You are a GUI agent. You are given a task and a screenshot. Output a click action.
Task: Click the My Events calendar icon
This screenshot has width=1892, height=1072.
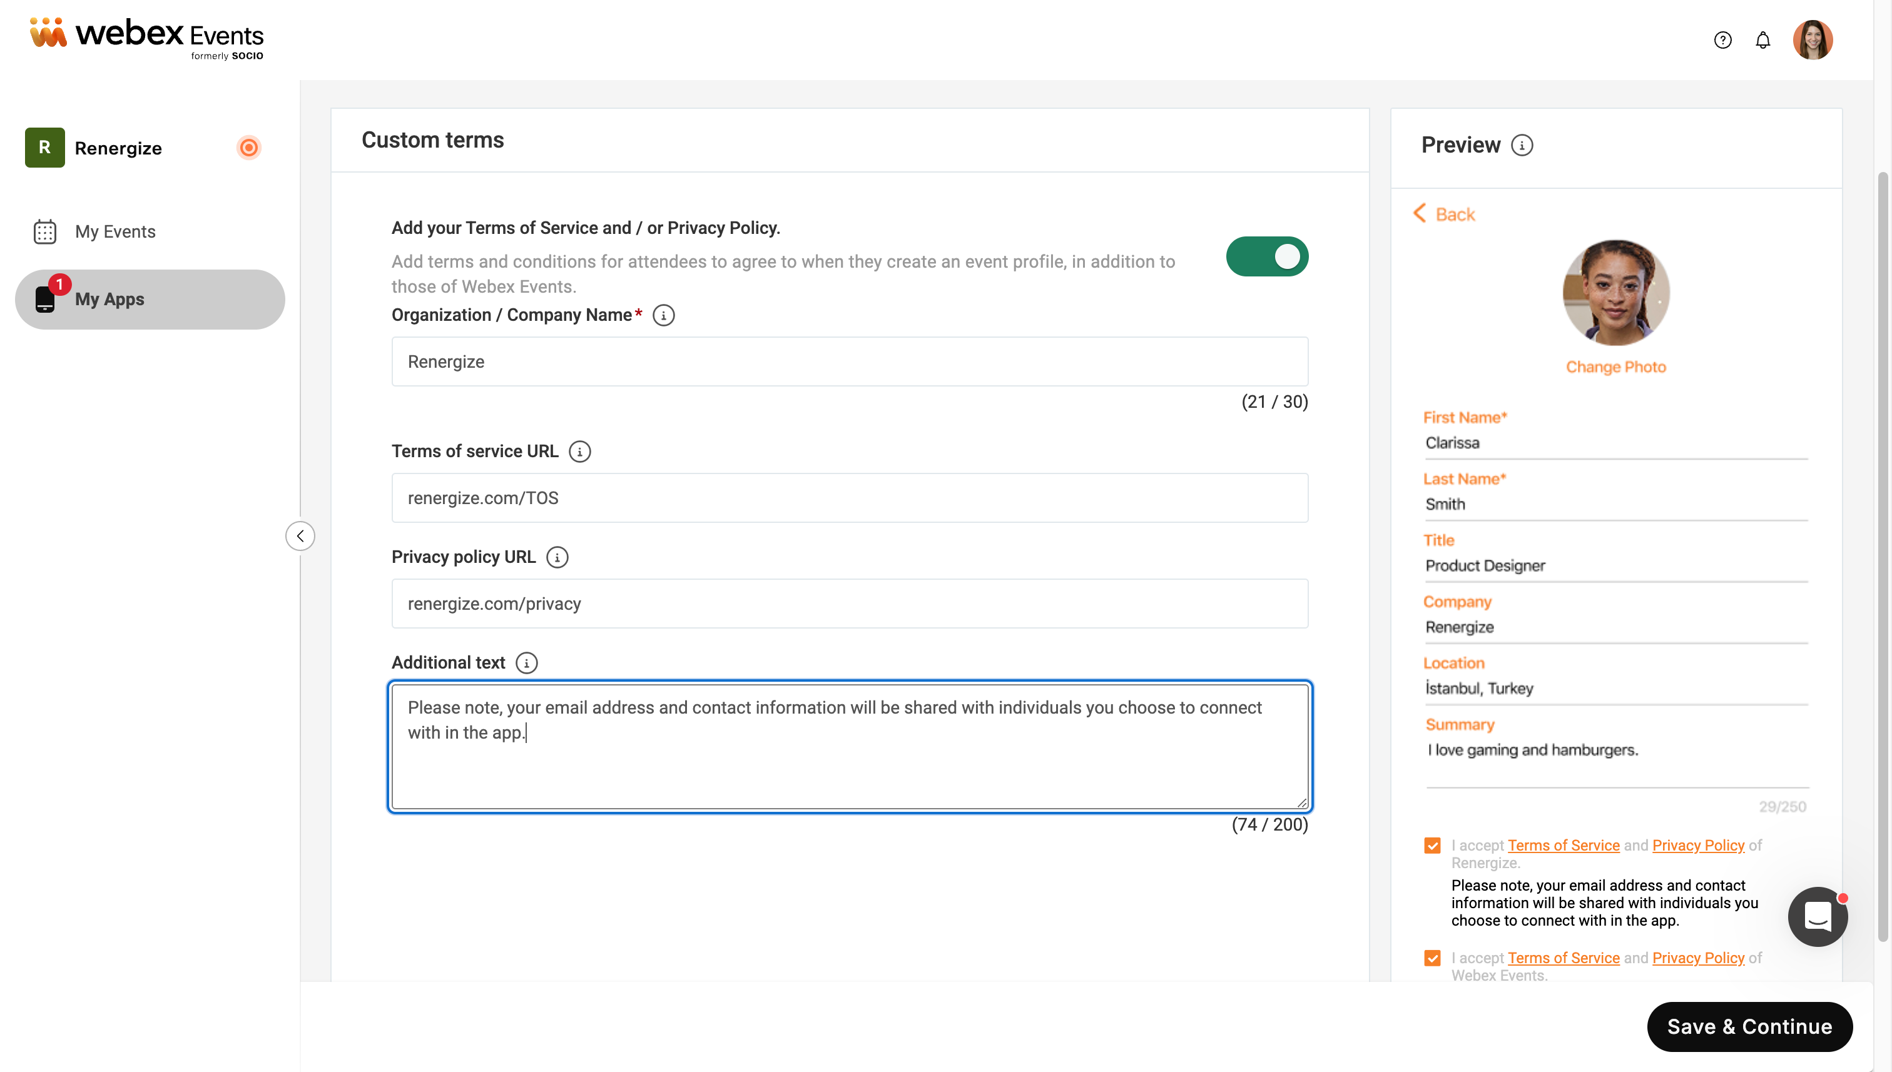45,231
